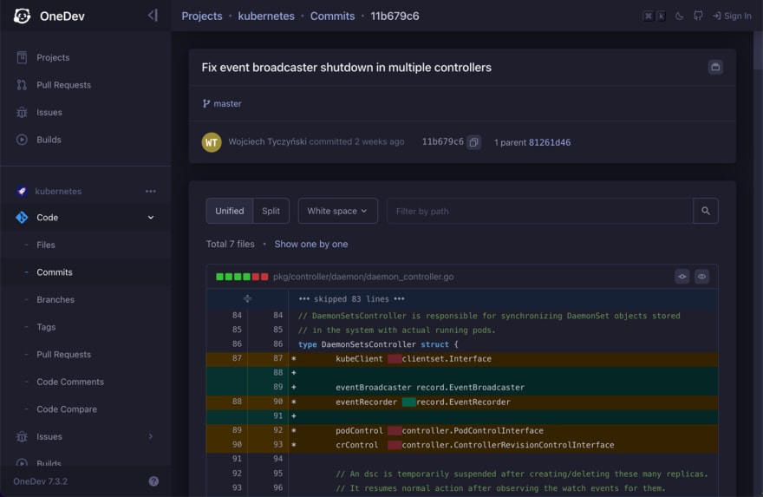
Task: Expand the skipped 83 lines
Action: [247, 299]
